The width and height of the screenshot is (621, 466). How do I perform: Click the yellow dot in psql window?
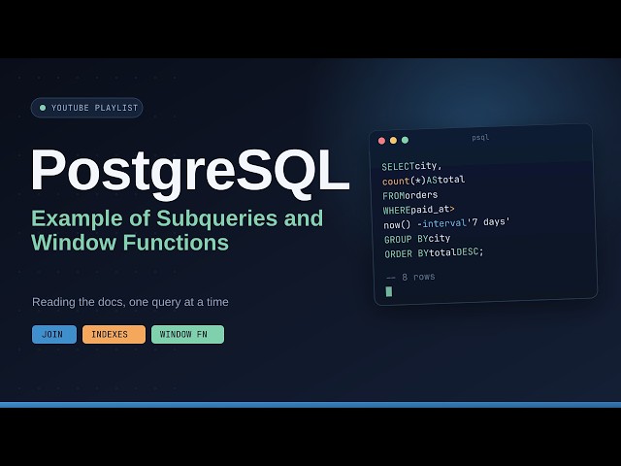point(393,140)
